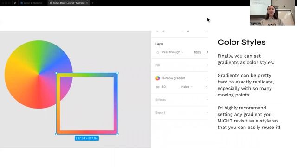This screenshot has height=167, width=297.
Task: Click the top-right corner handle of square
Action: (x=117, y=73)
